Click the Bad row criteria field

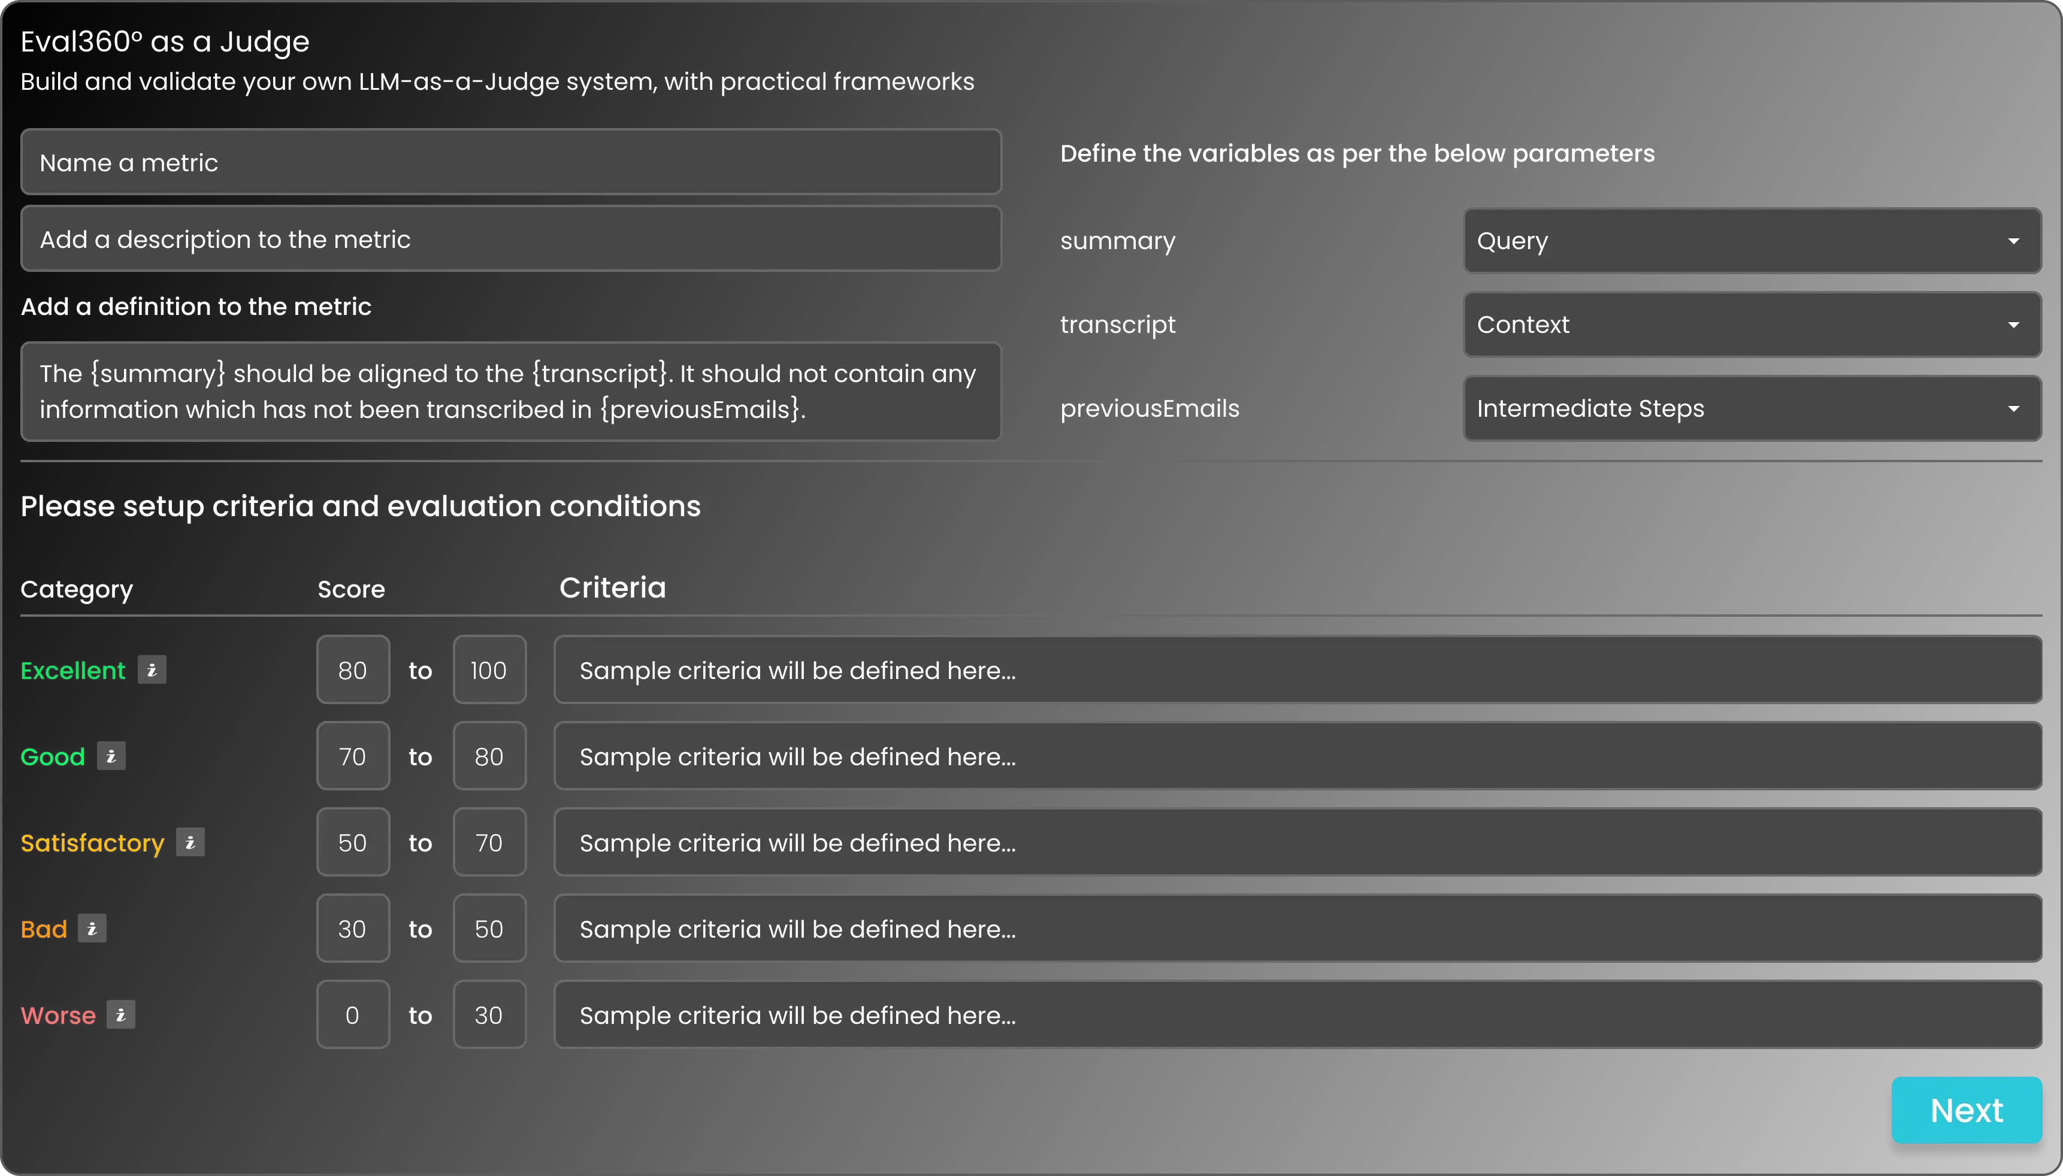click(1293, 929)
